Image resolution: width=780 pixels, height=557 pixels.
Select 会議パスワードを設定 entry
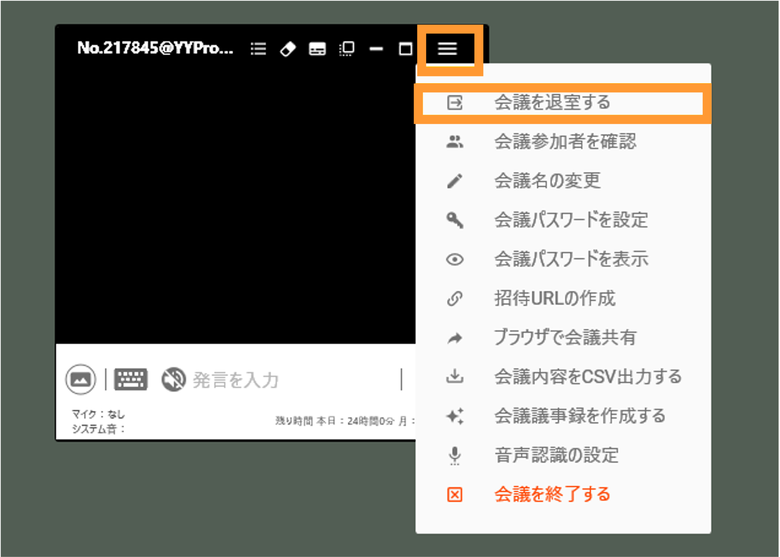pos(563,220)
